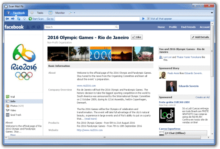220x149 pixels.
Task: Click horizontal scrollbar left arrow
Action: (x=6, y=138)
